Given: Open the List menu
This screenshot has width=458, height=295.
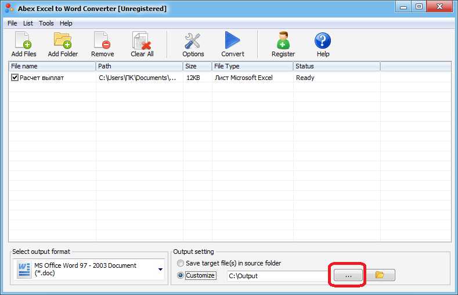Looking at the screenshot, I should click(x=28, y=23).
